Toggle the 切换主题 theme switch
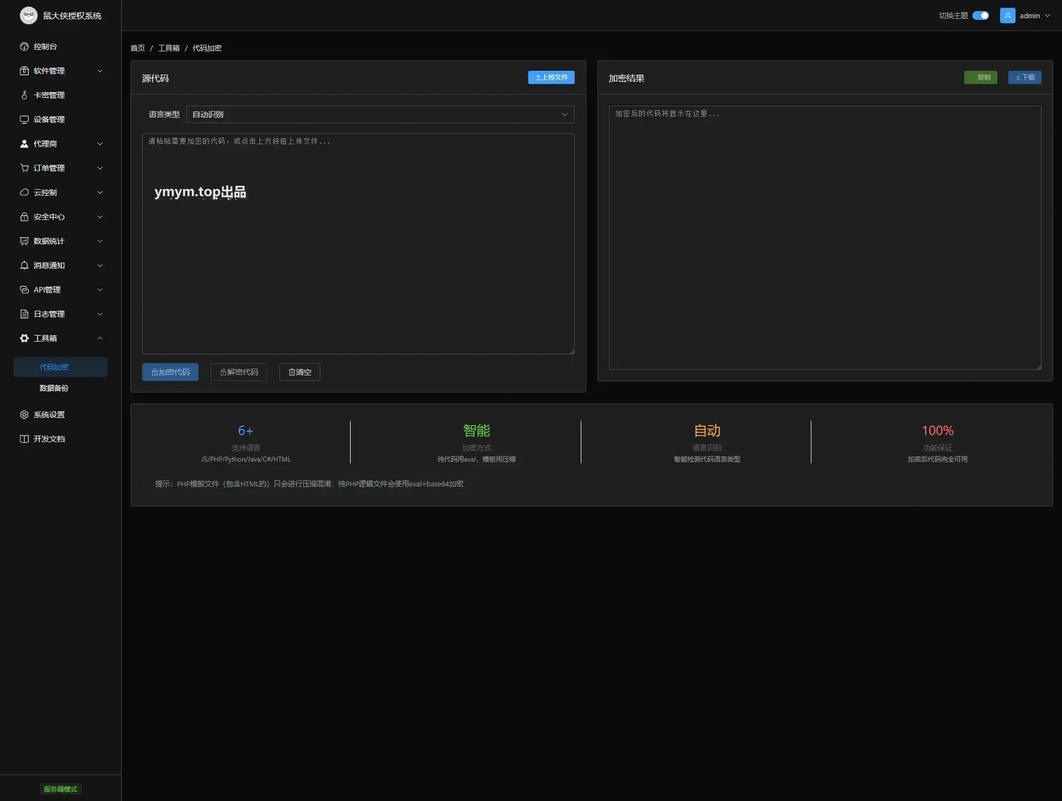1062x801 pixels. tap(981, 15)
